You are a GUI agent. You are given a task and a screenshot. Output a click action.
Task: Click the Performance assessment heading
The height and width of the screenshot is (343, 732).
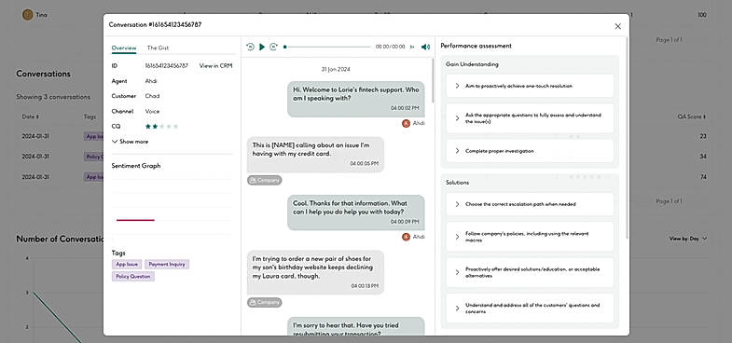pyautogui.click(x=476, y=47)
